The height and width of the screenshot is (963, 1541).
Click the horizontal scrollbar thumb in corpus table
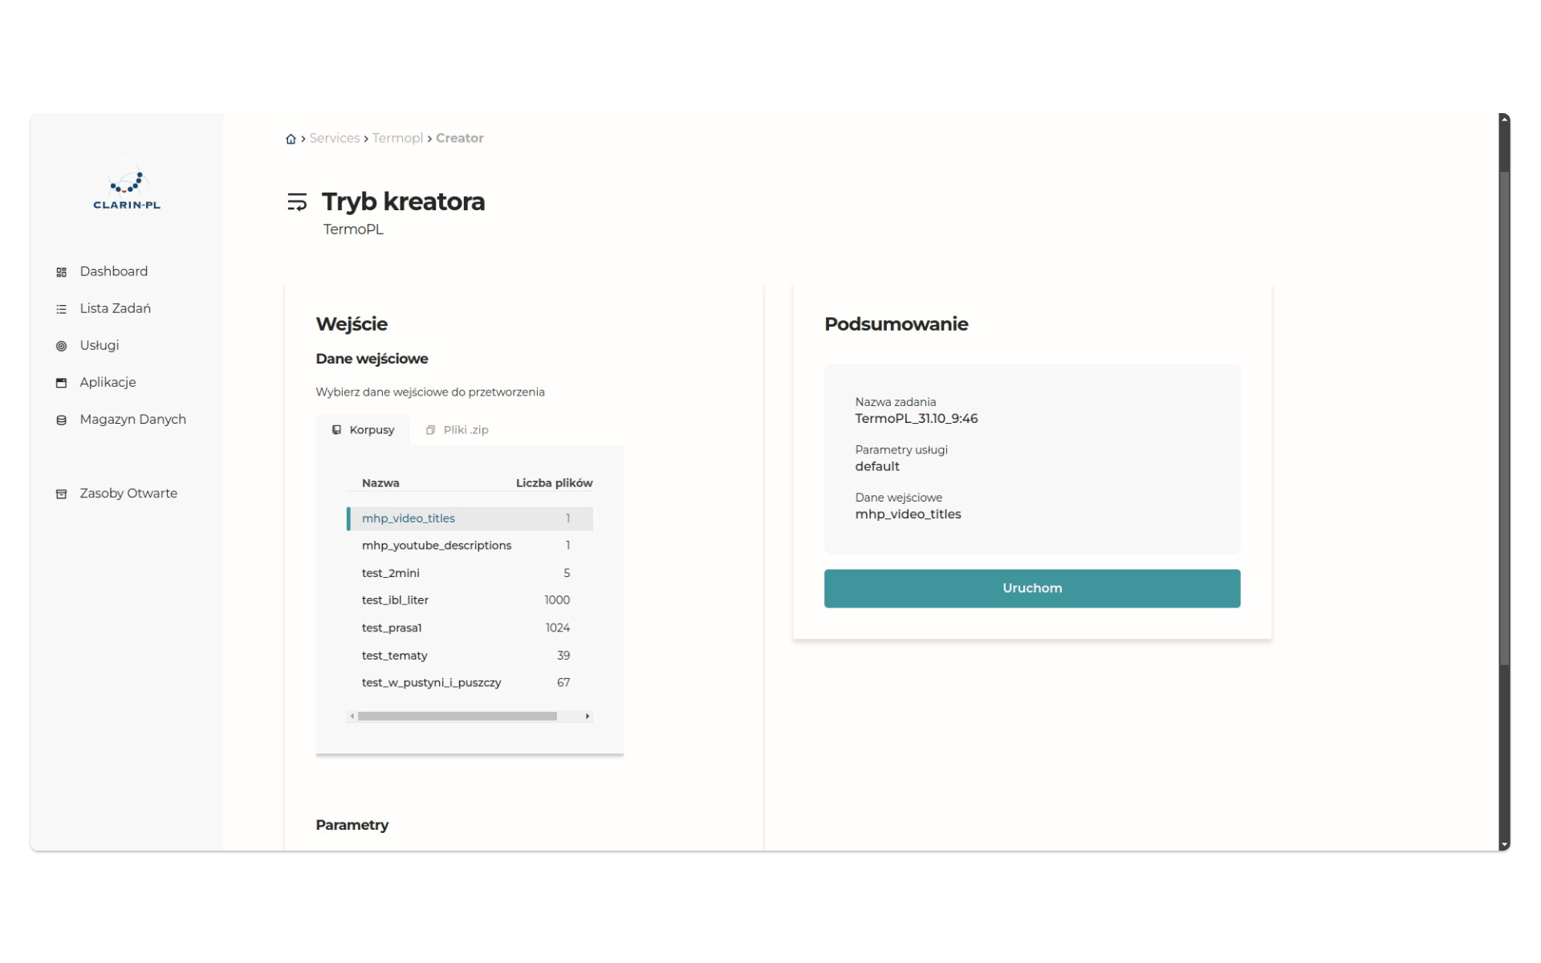click(457, 716)
